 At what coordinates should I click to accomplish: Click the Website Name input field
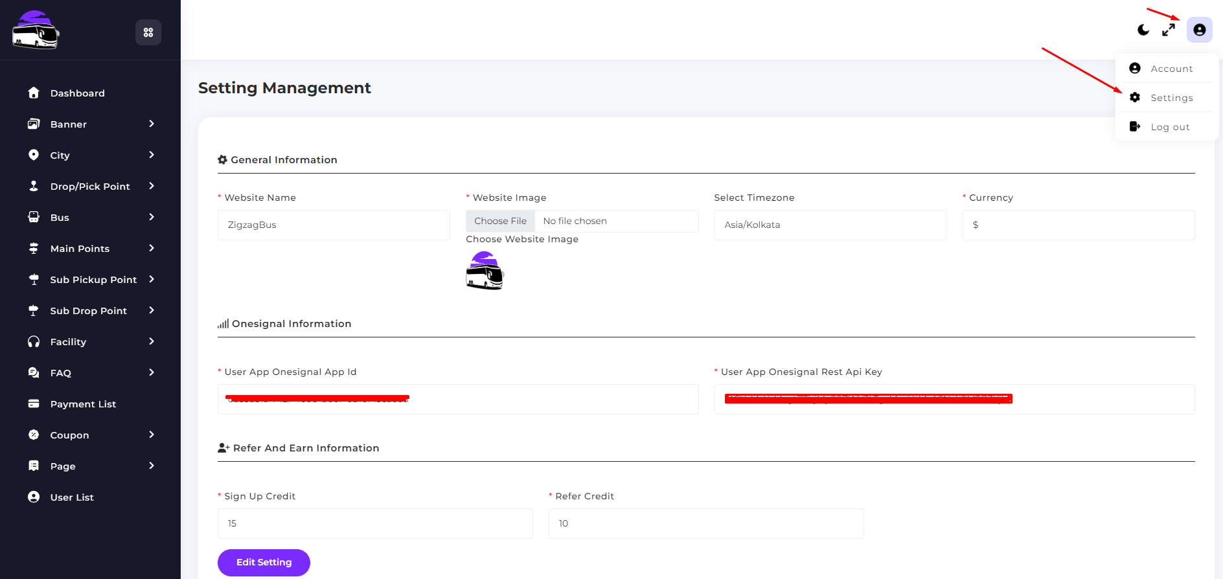coord(334,225)
